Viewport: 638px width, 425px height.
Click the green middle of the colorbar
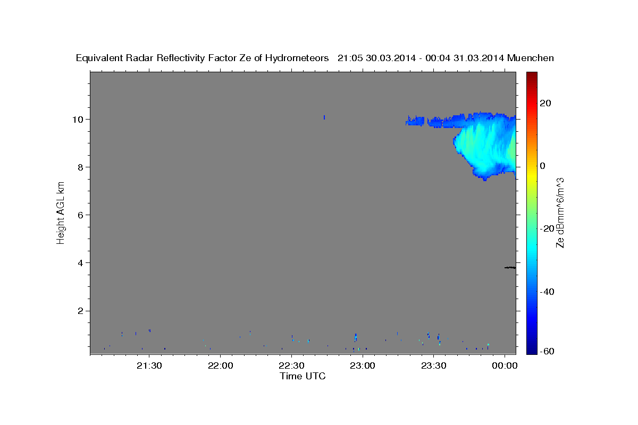(532, 212)
